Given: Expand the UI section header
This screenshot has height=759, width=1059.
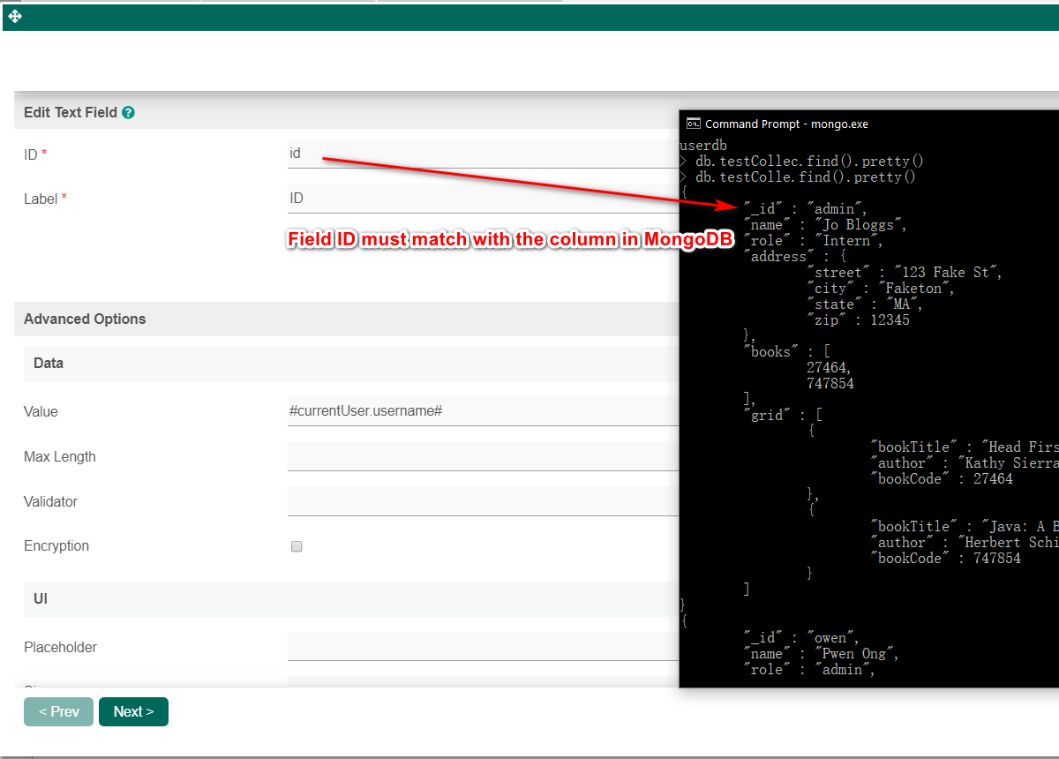Looking at the screenshot, I should coord(41,599).
